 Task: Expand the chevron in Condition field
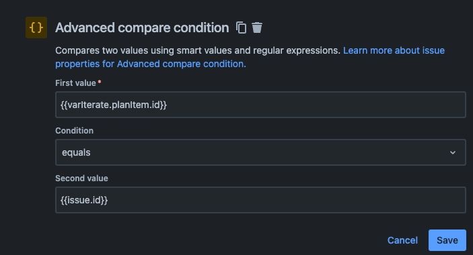(x=453, y=152)
